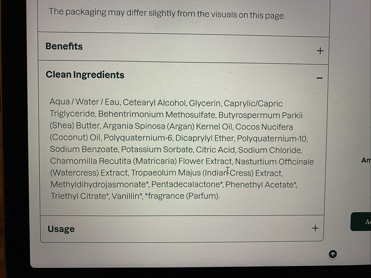The image size is (371, 278).
Task: Click the bold "Am" text at right edge
Action: coord(365,160)
